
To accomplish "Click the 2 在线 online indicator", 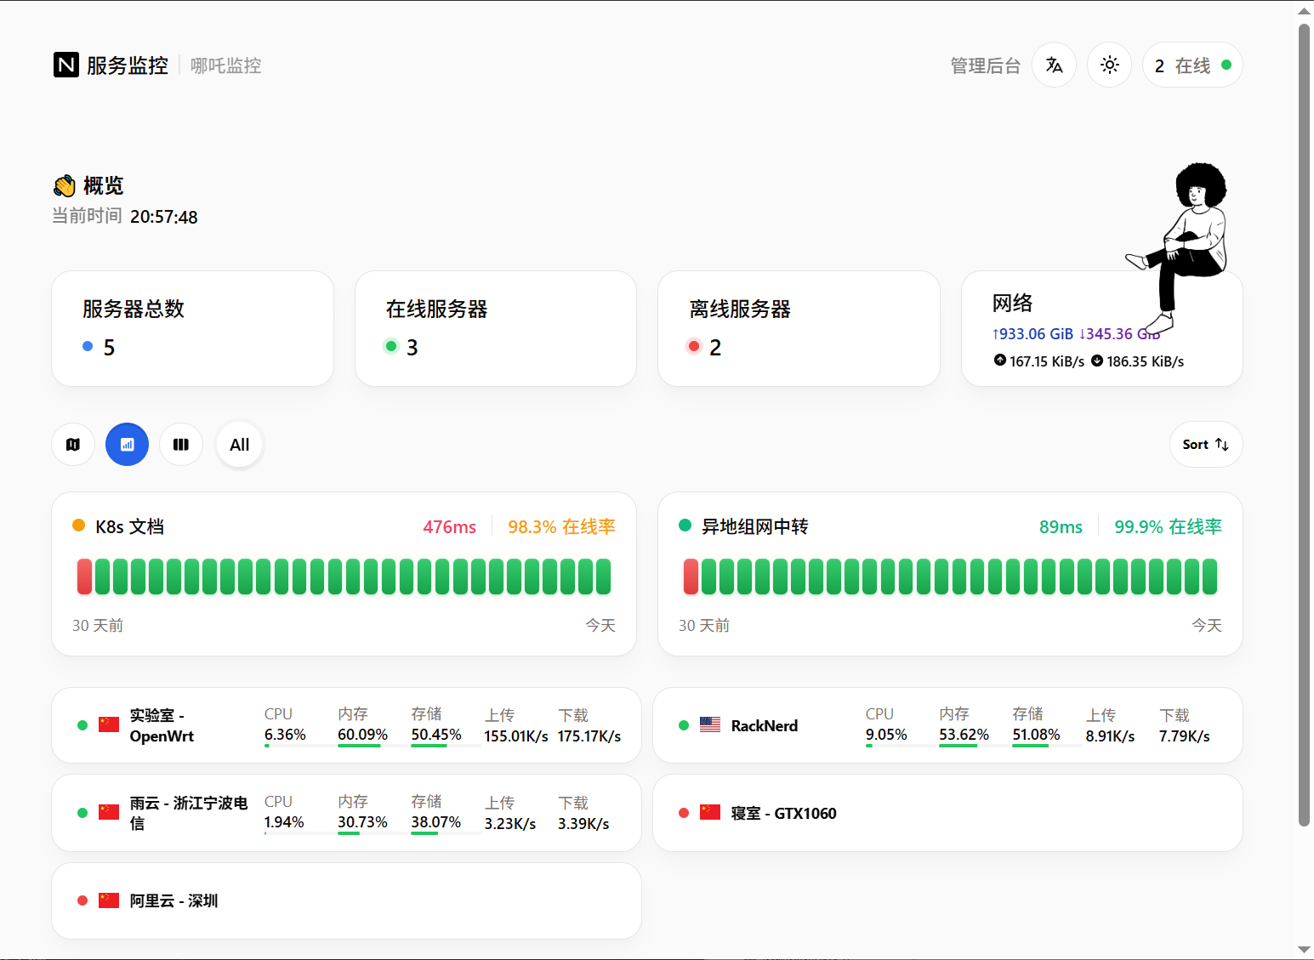I will point(1192,65).
